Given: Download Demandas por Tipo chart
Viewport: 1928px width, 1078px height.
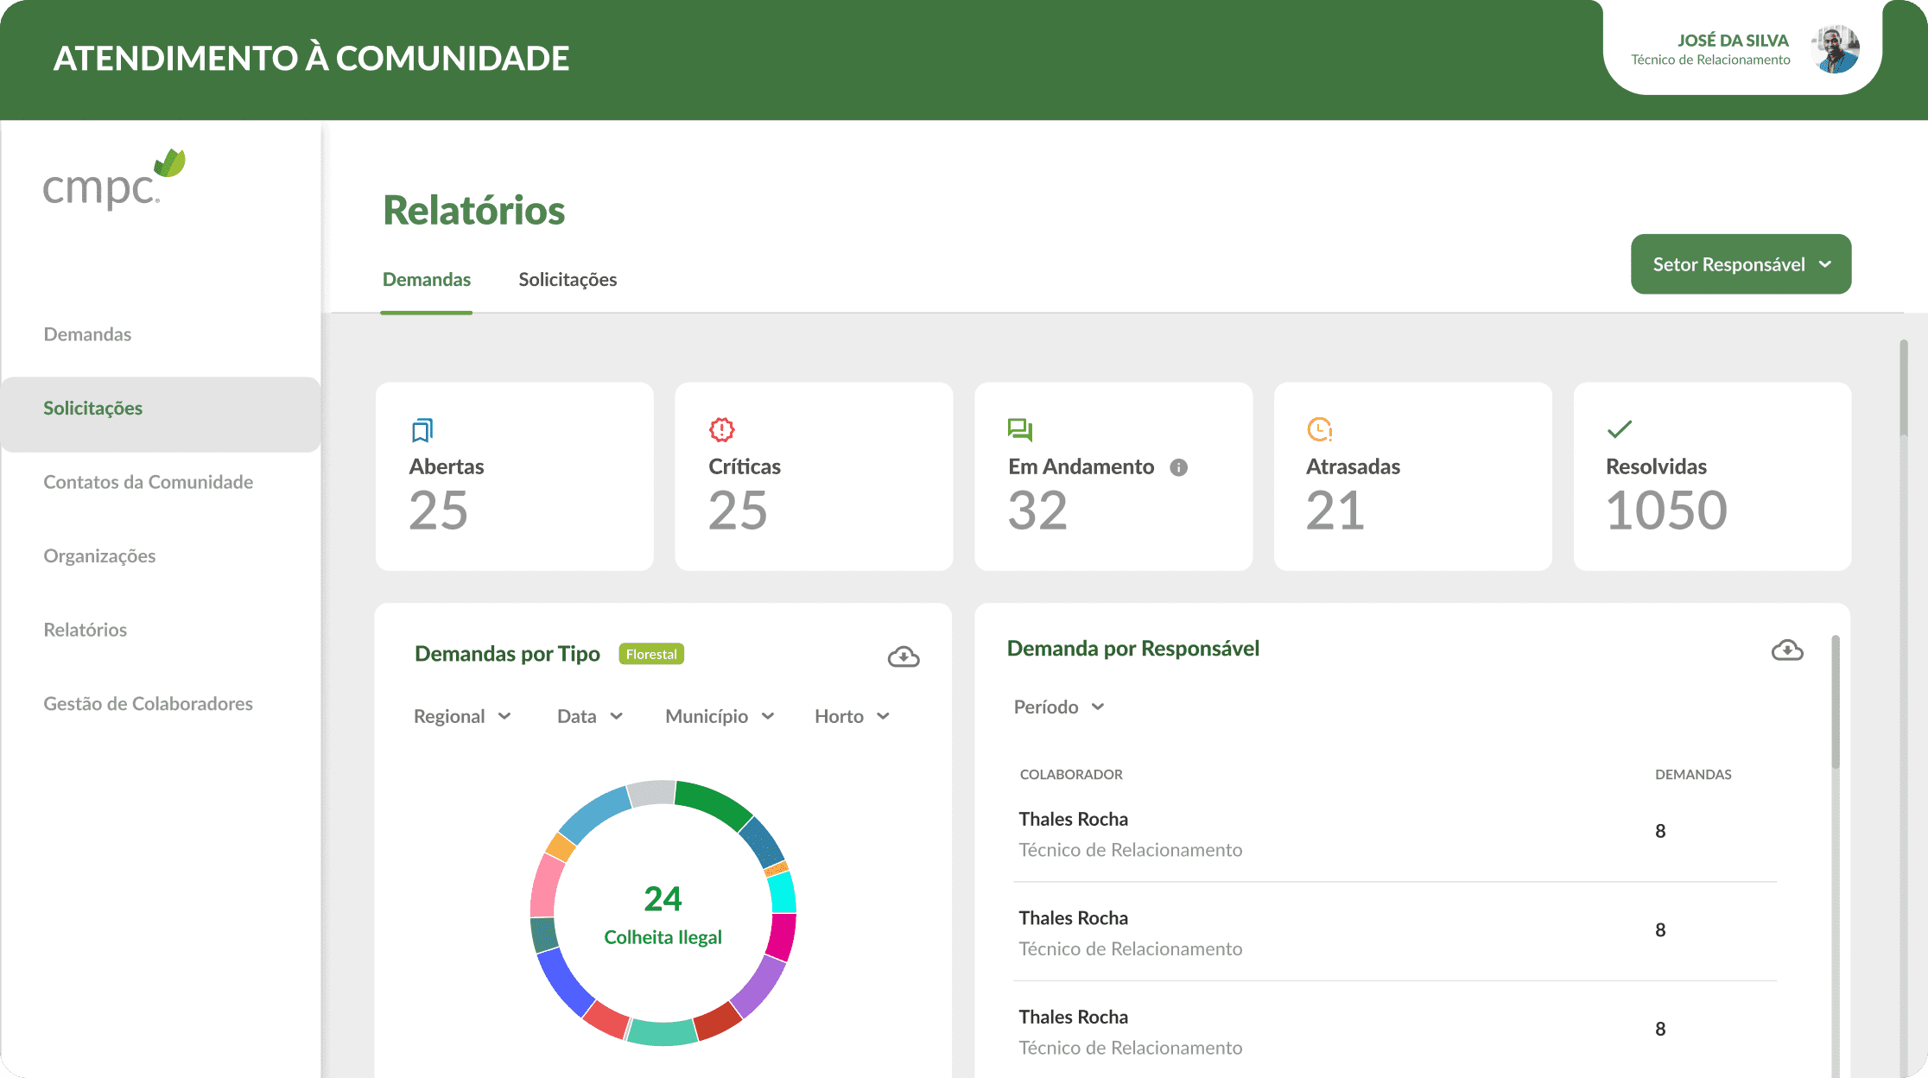Looking at the screenshot, I should [x=903, y=657].
